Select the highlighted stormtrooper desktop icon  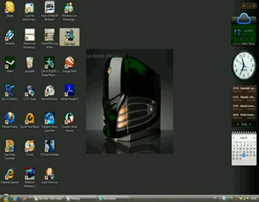click(x=70, y=37)
